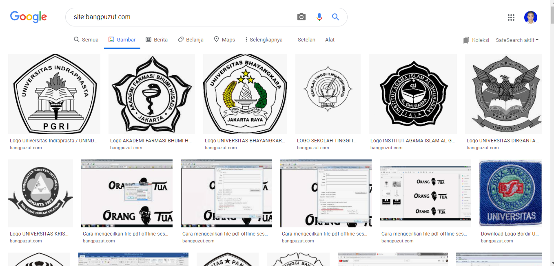Click 'LOGO SEKOLAH TINGGI I...' title
This screenshot has height=266, width=554.
tap(327, 141)
